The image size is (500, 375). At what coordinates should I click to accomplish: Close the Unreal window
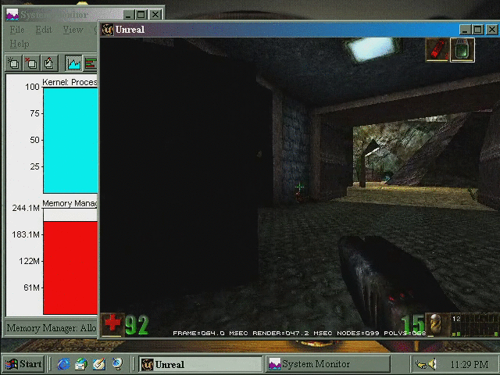(492, 30)
